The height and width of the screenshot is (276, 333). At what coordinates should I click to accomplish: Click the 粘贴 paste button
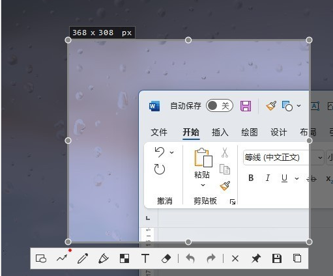[x=203, y=163]
